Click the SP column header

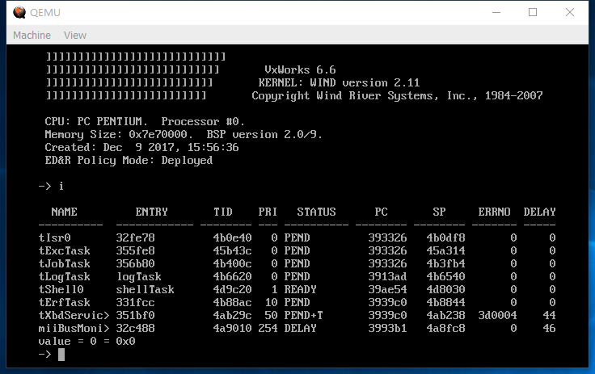tap(440, 212)
